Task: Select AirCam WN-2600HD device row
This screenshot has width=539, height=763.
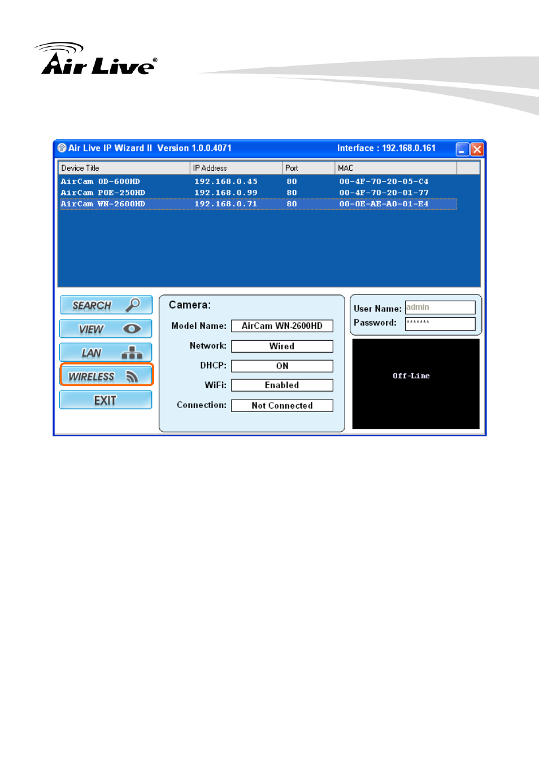Action: [258, 204]
